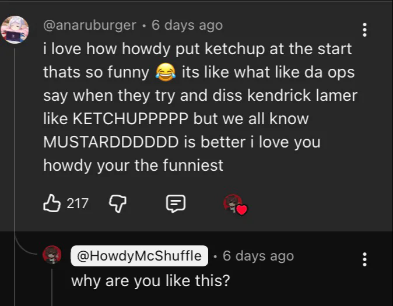Viewport: 393px width, 306px height.
Task: Dislike the anaruburger comment
Action: [118, 203]
